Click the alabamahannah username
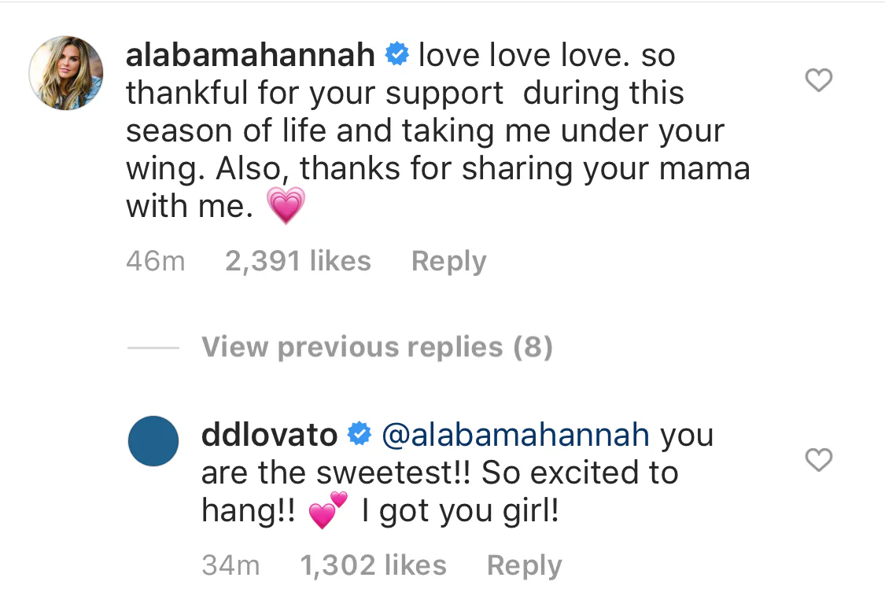This screenshot has width=885, height=596. click(x=249, y=55)
